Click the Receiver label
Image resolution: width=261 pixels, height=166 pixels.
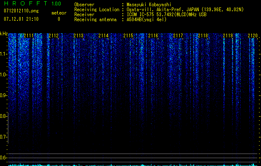coord(84,15)
